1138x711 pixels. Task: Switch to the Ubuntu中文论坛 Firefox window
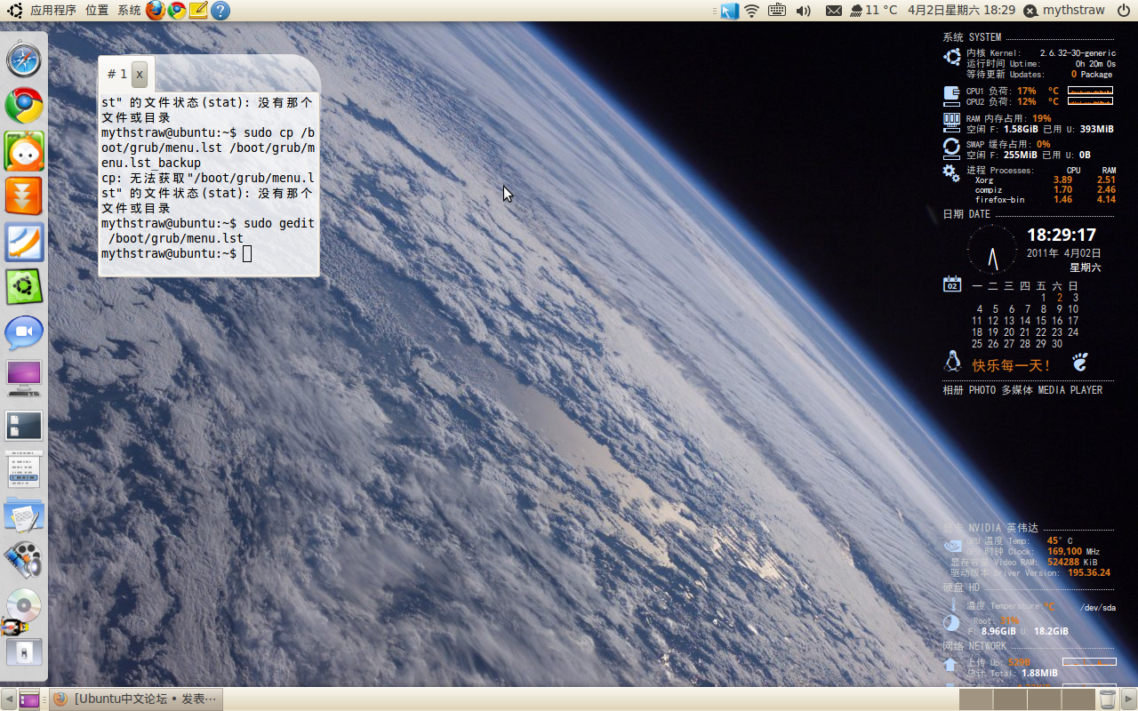[x=135, y=699]
